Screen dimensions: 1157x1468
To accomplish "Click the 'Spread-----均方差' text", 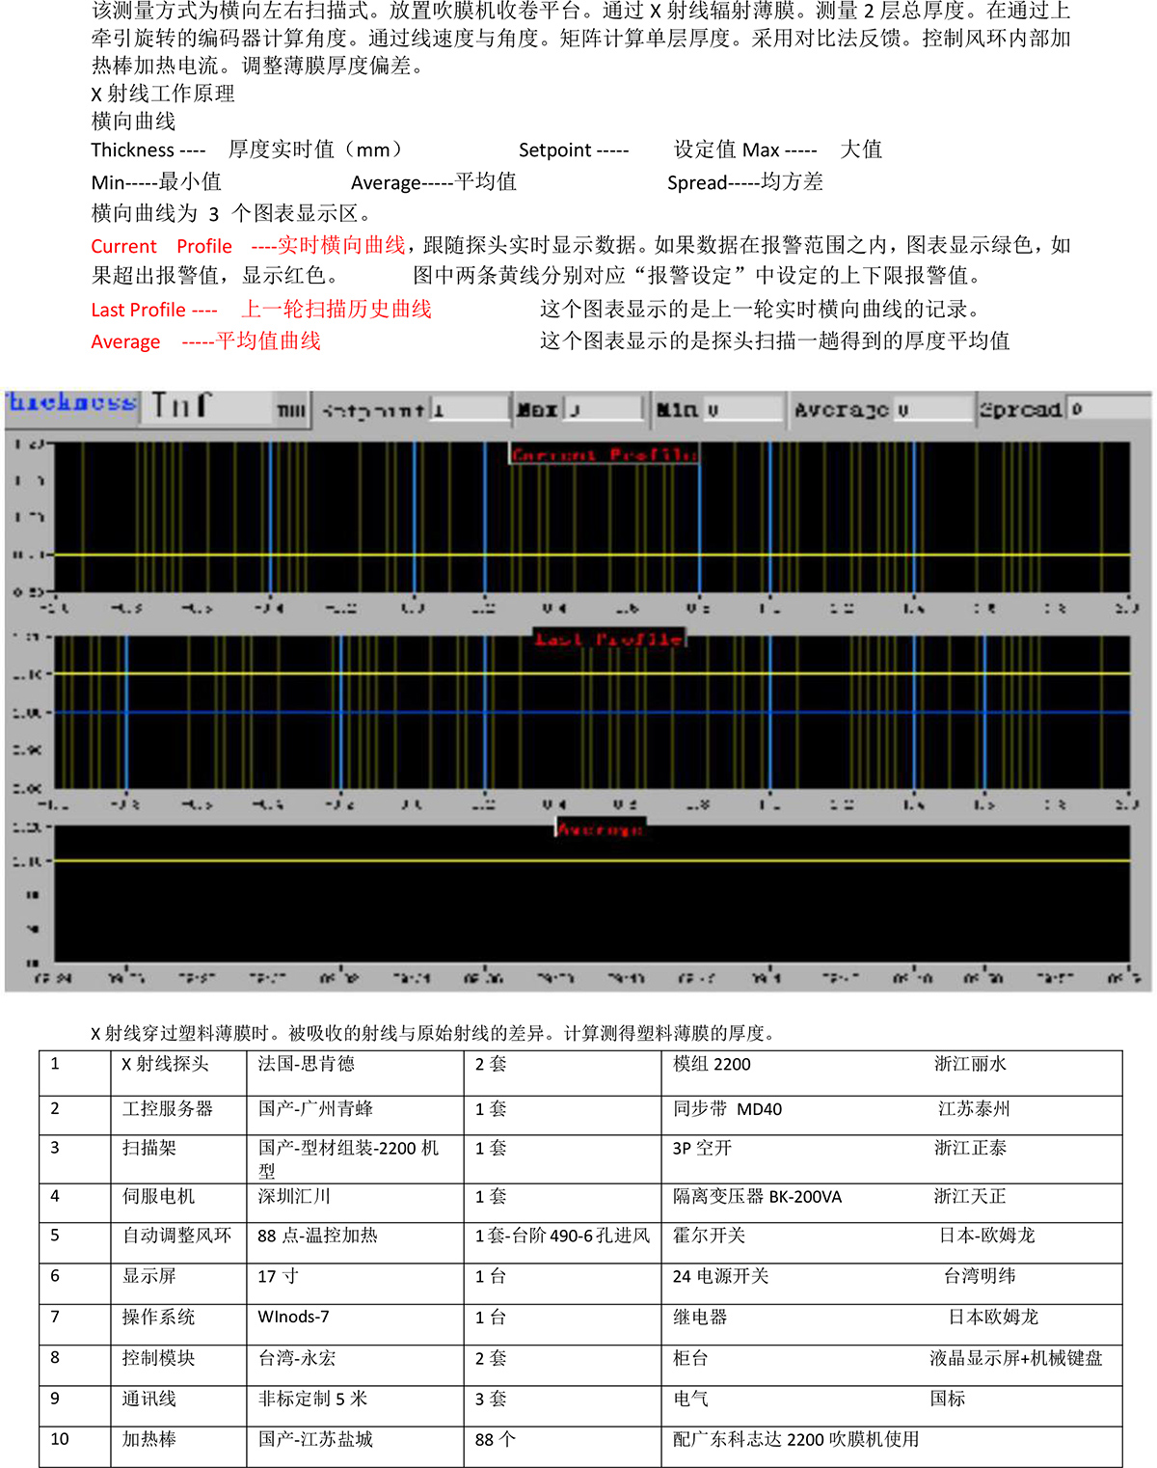I will click(x=745, y=182).
